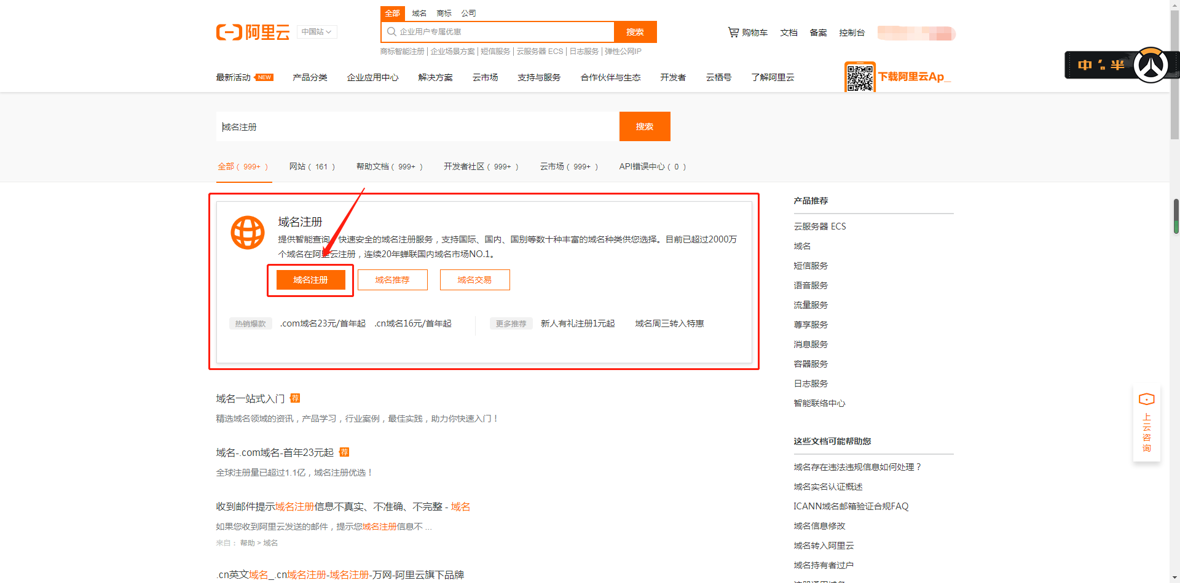Image resolution: width=1180 pixels, height=583 pixels.
Task: Open 智能联络中心 in product recommendations
Action: [819, 403]
